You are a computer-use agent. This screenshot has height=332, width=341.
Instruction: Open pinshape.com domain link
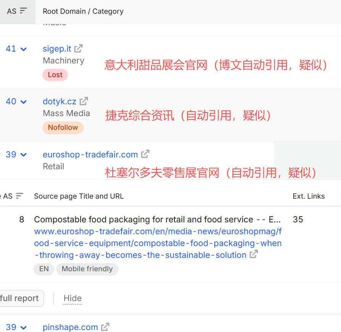coord(70,327)
